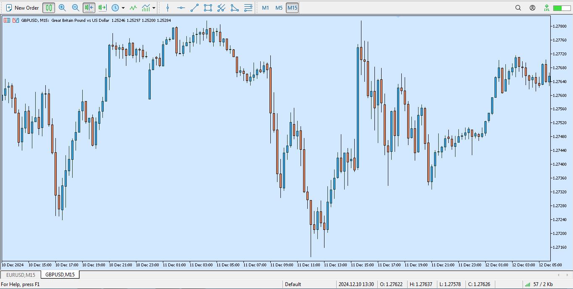
Task: Click the chart tabs right scroll arrow
Action: [x=567, y=275]
